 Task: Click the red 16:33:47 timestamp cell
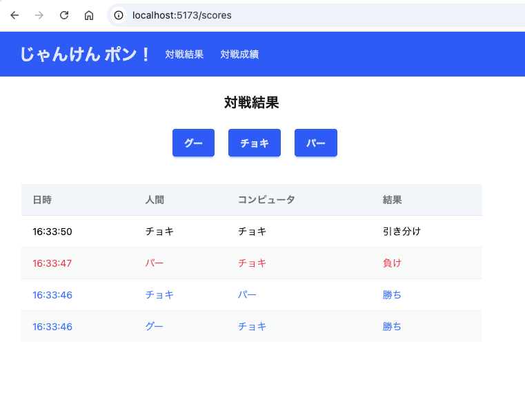click(x=52, y=263)
